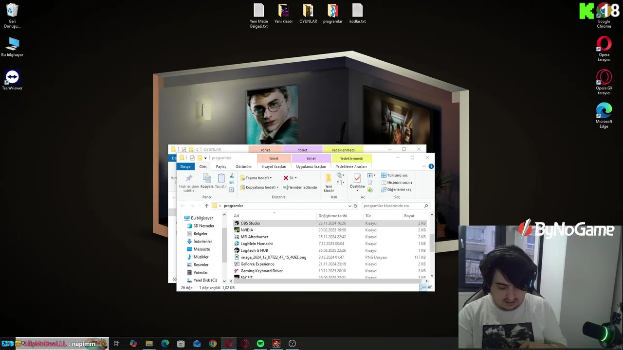Screen dimensions: 623x350
Task: Click the refresh icon beside address bar
Action: point(355,206)
